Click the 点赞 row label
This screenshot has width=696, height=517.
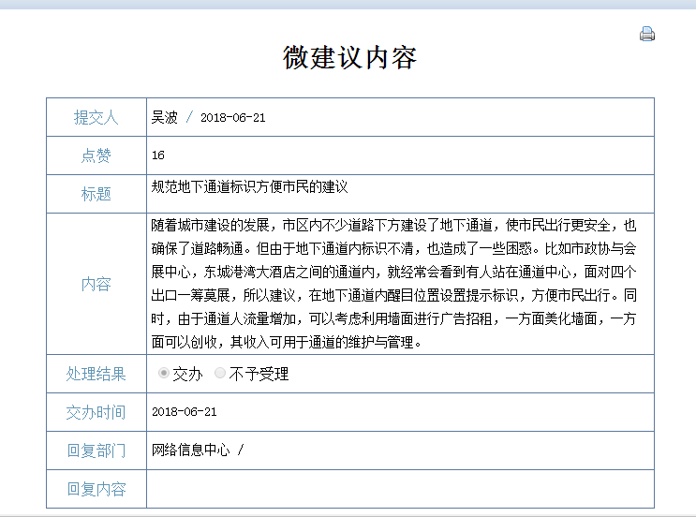click(96, 155)
